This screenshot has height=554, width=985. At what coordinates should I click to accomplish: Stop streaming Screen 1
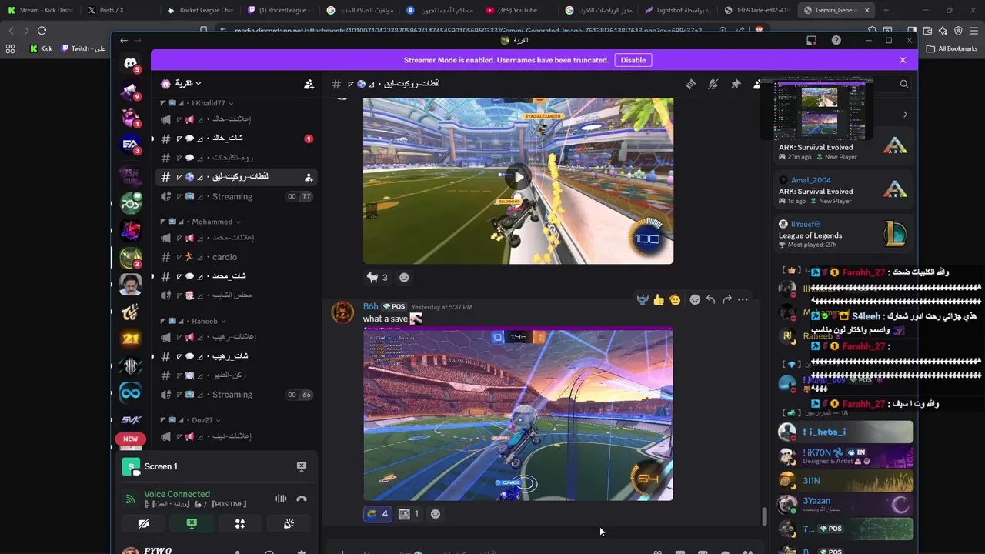302,466
